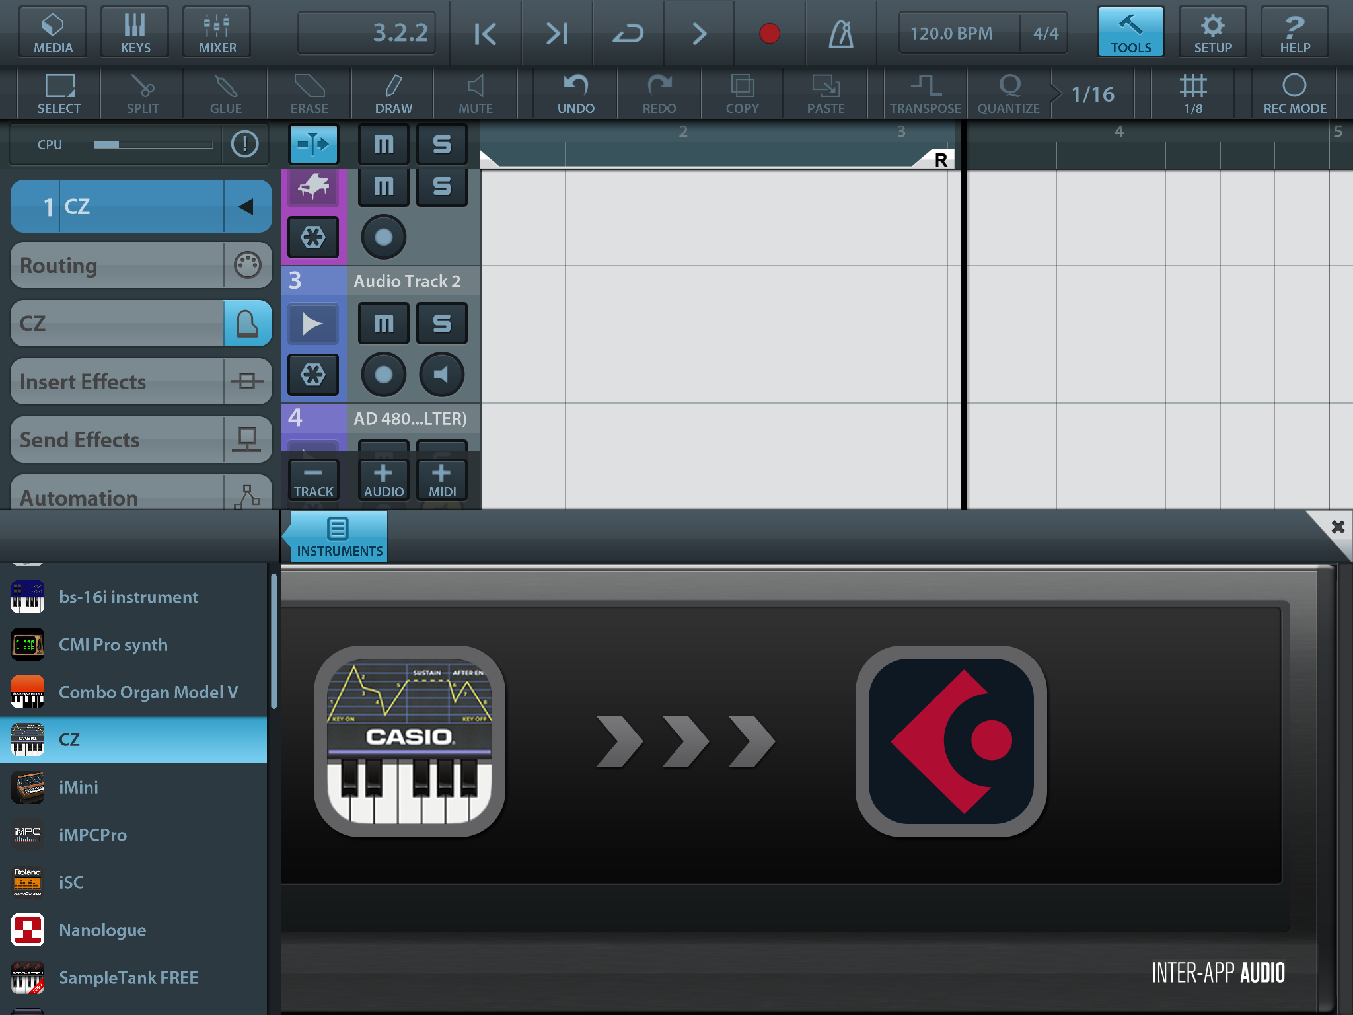Paste the copied event
Image resolution: width=1353 pixels, height=1015 pixels.
pyautogui.click(x=826, y=94)
